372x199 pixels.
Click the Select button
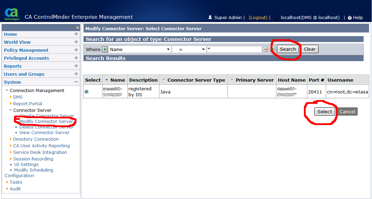[x=324, y=112]
